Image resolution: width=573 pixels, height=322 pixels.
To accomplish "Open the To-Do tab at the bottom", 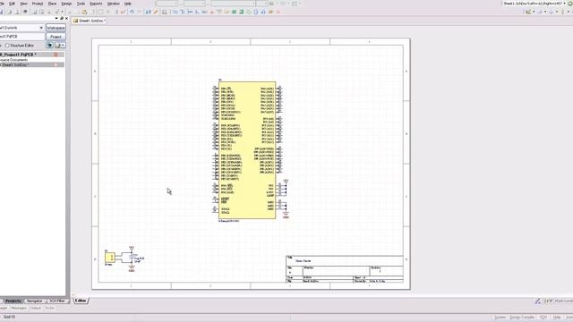I will click(x=49, y=308).
